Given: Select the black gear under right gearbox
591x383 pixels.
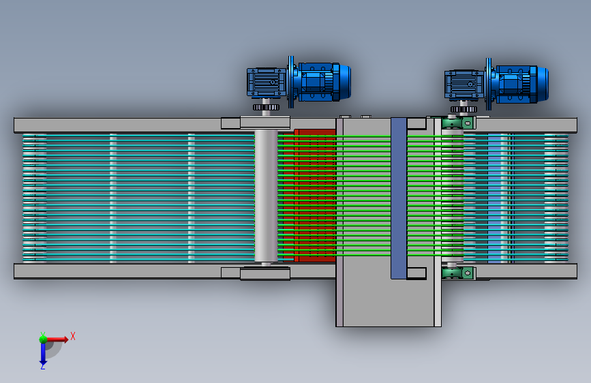Looking at the screenshot, I should pos(464,109).
